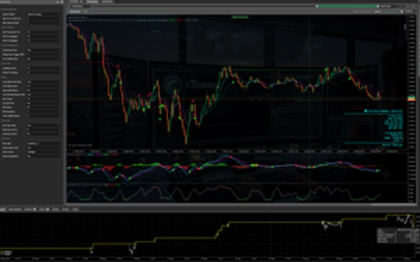Toggle the yellow series entry in equity chart legend
The width and height of the screenshot is (420, 262).
click(6, 251)
